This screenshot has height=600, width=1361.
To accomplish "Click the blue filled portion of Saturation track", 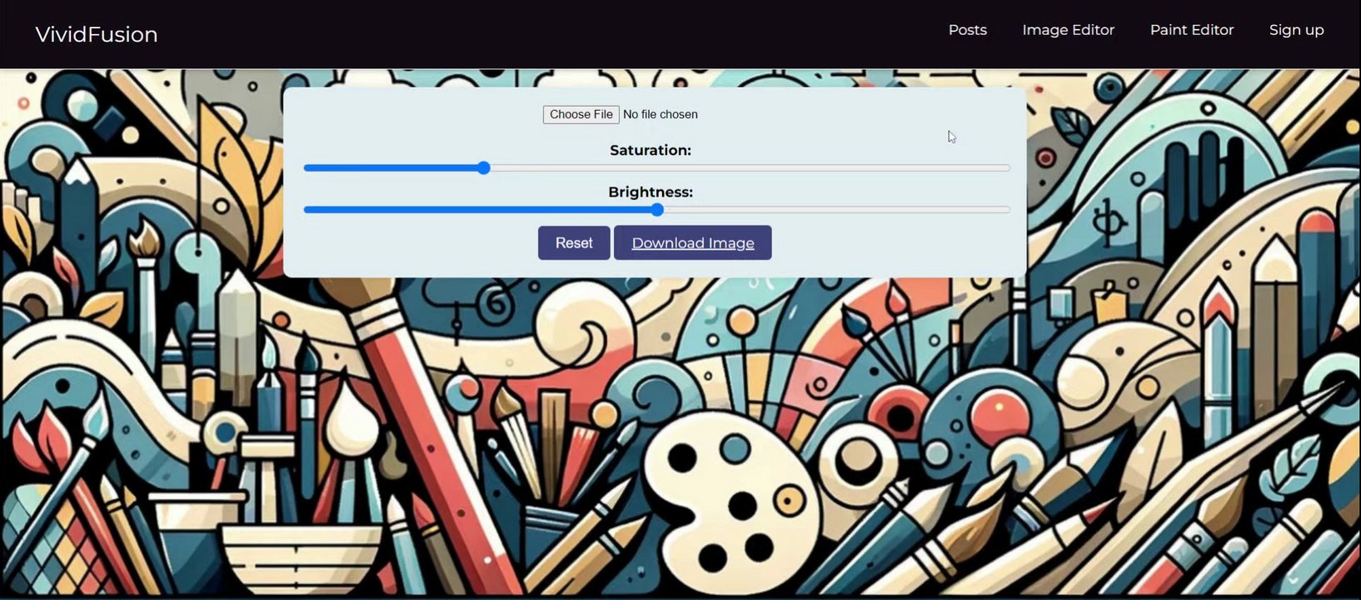I will [391, 167].
